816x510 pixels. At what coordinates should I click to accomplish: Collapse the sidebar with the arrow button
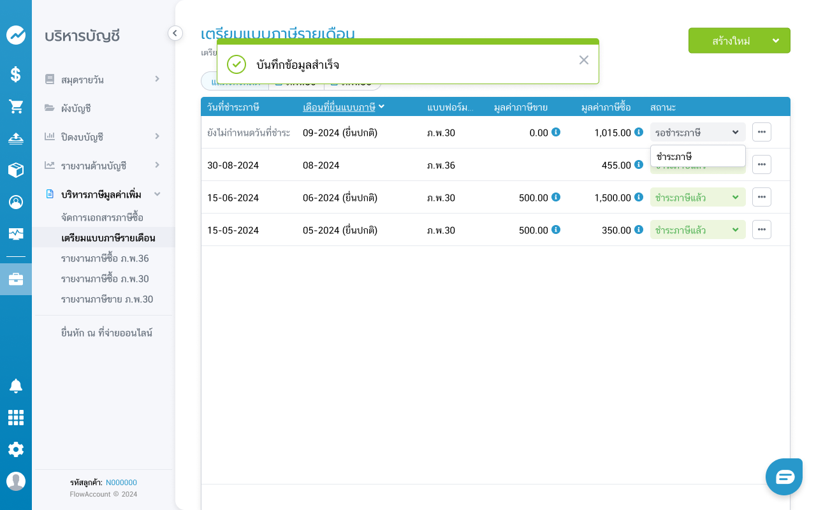175,33
